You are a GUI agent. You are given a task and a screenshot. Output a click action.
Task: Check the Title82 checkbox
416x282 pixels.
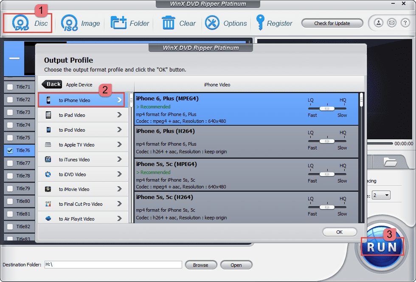[10, 227]
